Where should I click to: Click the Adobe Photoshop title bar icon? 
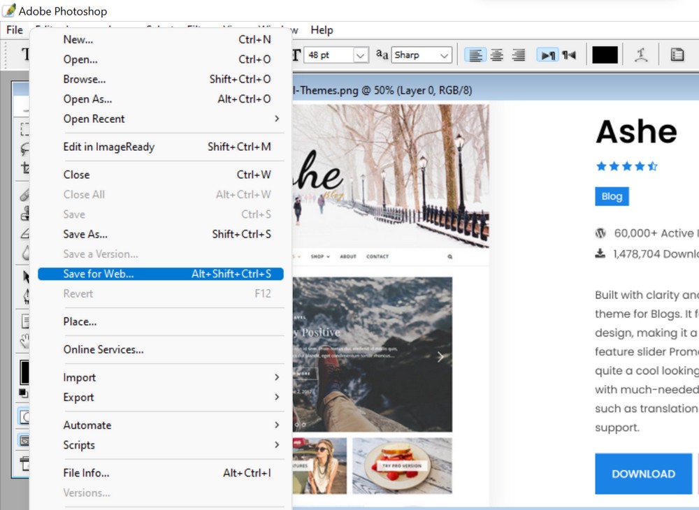[x=8, y=10]
